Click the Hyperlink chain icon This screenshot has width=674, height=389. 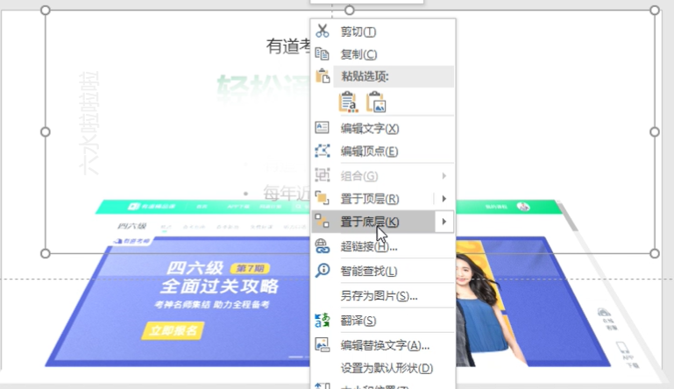[322, 246]
